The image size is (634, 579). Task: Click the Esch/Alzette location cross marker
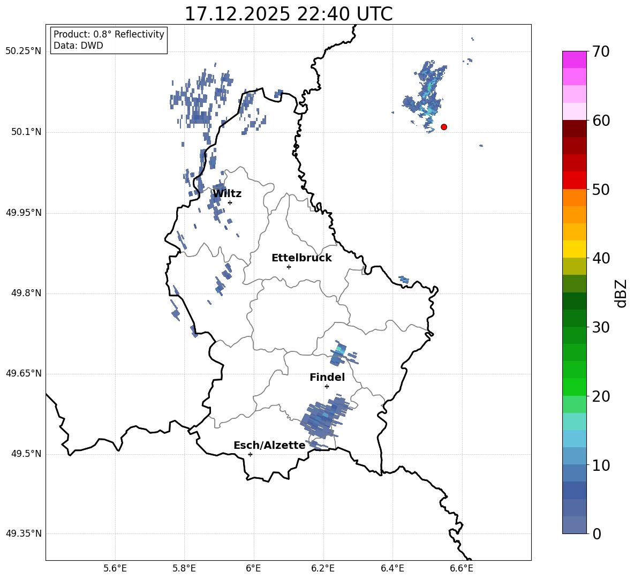250,454
